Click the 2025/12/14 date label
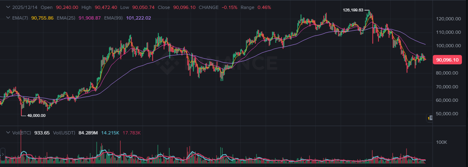Image resolution: width=468 pixels, height=167 pixels. [x=25, y=8]
